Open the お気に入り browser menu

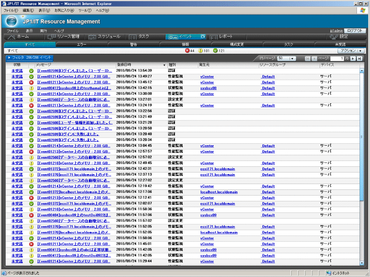(x=65, y=10)
